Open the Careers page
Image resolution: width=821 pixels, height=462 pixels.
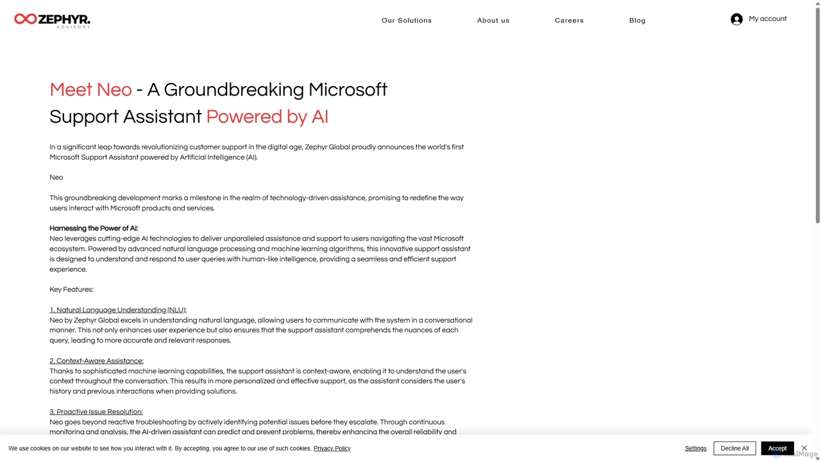point(570,21)
